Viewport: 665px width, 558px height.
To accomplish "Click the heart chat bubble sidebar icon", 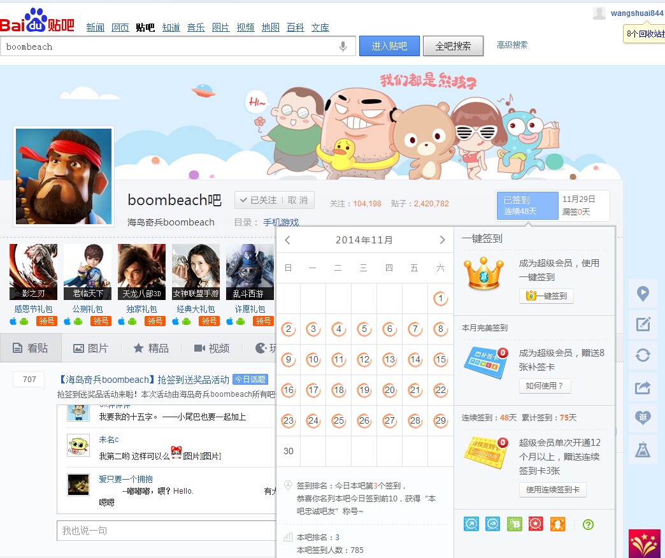I will tap(643, 418).
